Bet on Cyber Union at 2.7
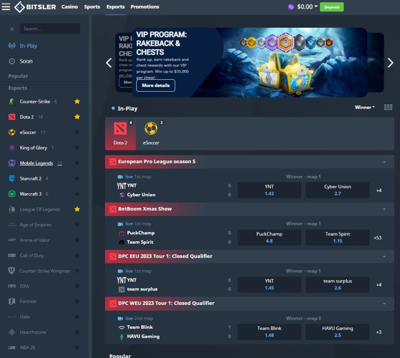400x358 pixels. coord(337,190)
